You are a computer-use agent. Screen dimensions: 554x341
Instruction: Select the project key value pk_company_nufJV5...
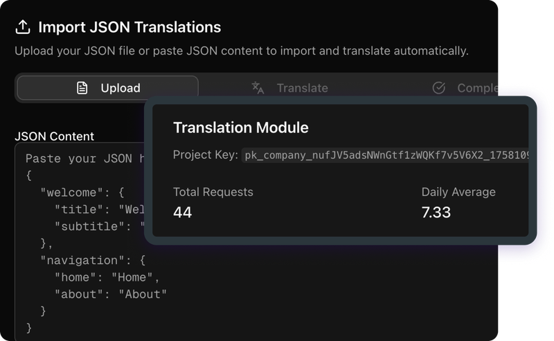[385, 156]
